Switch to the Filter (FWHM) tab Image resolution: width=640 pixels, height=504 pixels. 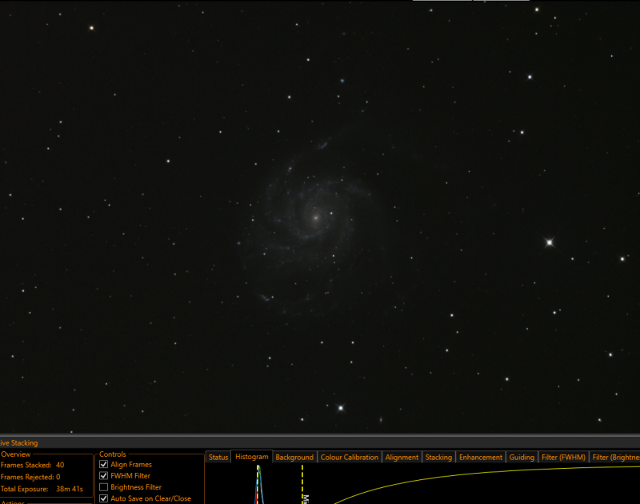pos(563,457)
